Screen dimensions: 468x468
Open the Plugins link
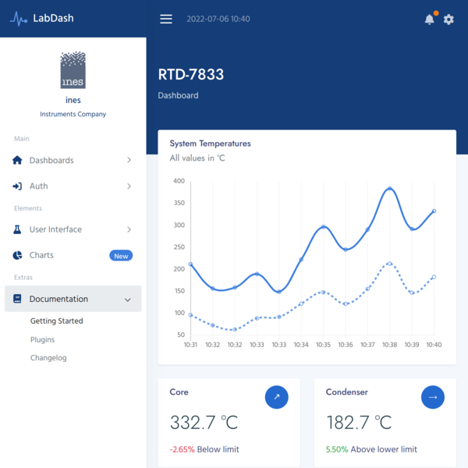(x=42, y=339)
